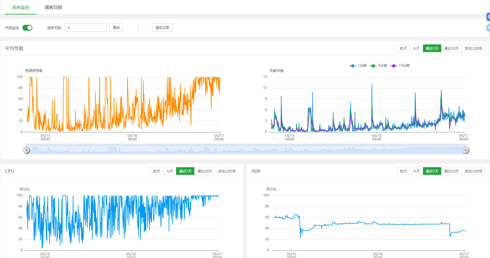The image size is (490, 258).
Task: Open 自定义时间 in 平均负载 panel
Action: click(x=474, y=48)
